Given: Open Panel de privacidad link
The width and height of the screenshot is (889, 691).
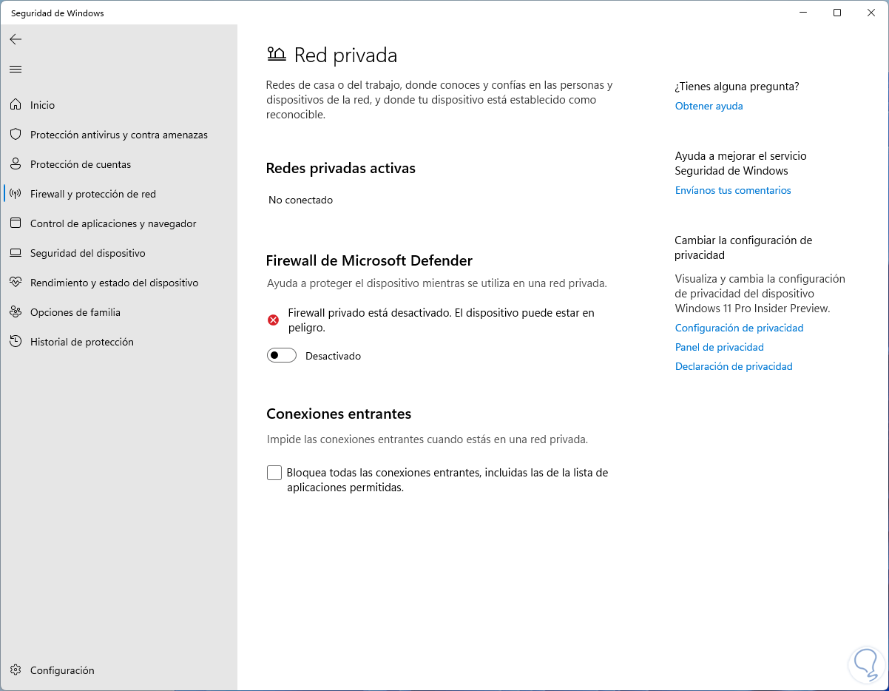Looking at the screenshot, I should 719,347.
